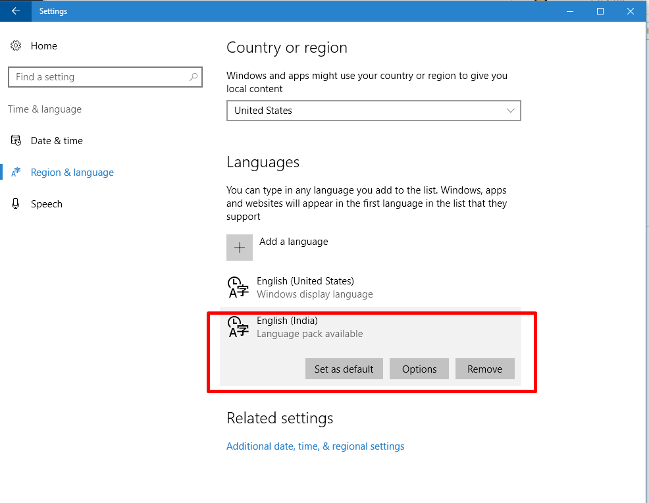The image size is (649, 503).
Task: Click 'Language pack available' status text
Action: point(309,334)
